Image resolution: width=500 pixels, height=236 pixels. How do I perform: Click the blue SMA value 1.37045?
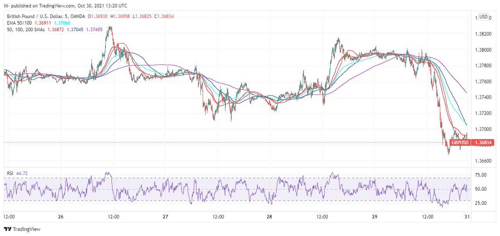pos(75,30)
